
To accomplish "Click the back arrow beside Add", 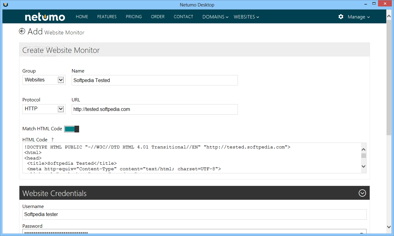I will 22,31.
